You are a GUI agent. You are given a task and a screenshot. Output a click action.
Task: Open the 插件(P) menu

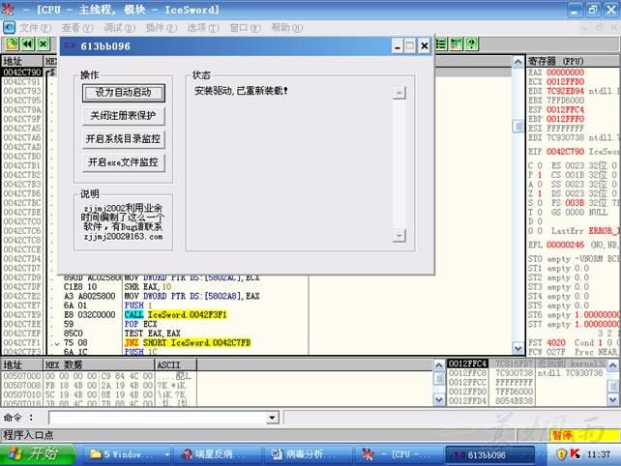tap(162, 28)
